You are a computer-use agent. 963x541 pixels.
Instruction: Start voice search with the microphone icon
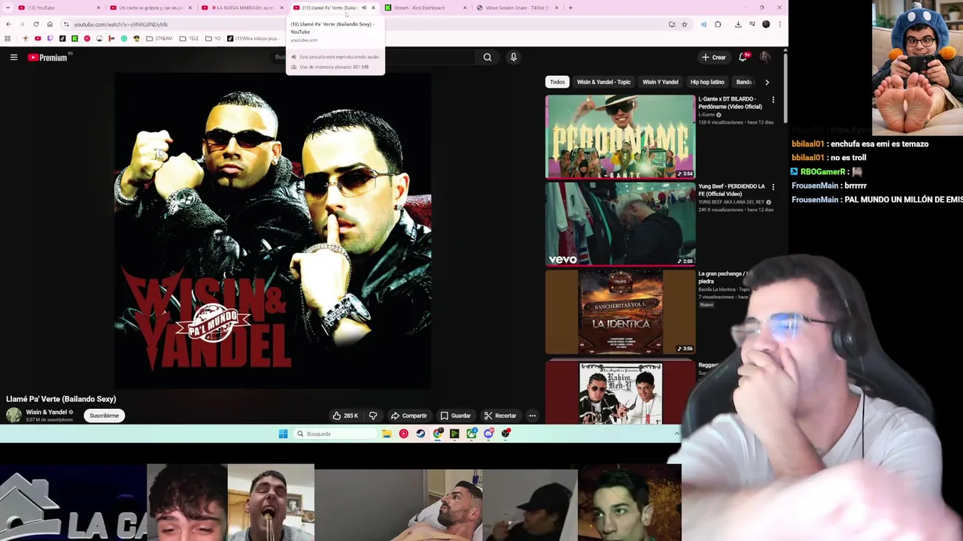click(513, 57)
